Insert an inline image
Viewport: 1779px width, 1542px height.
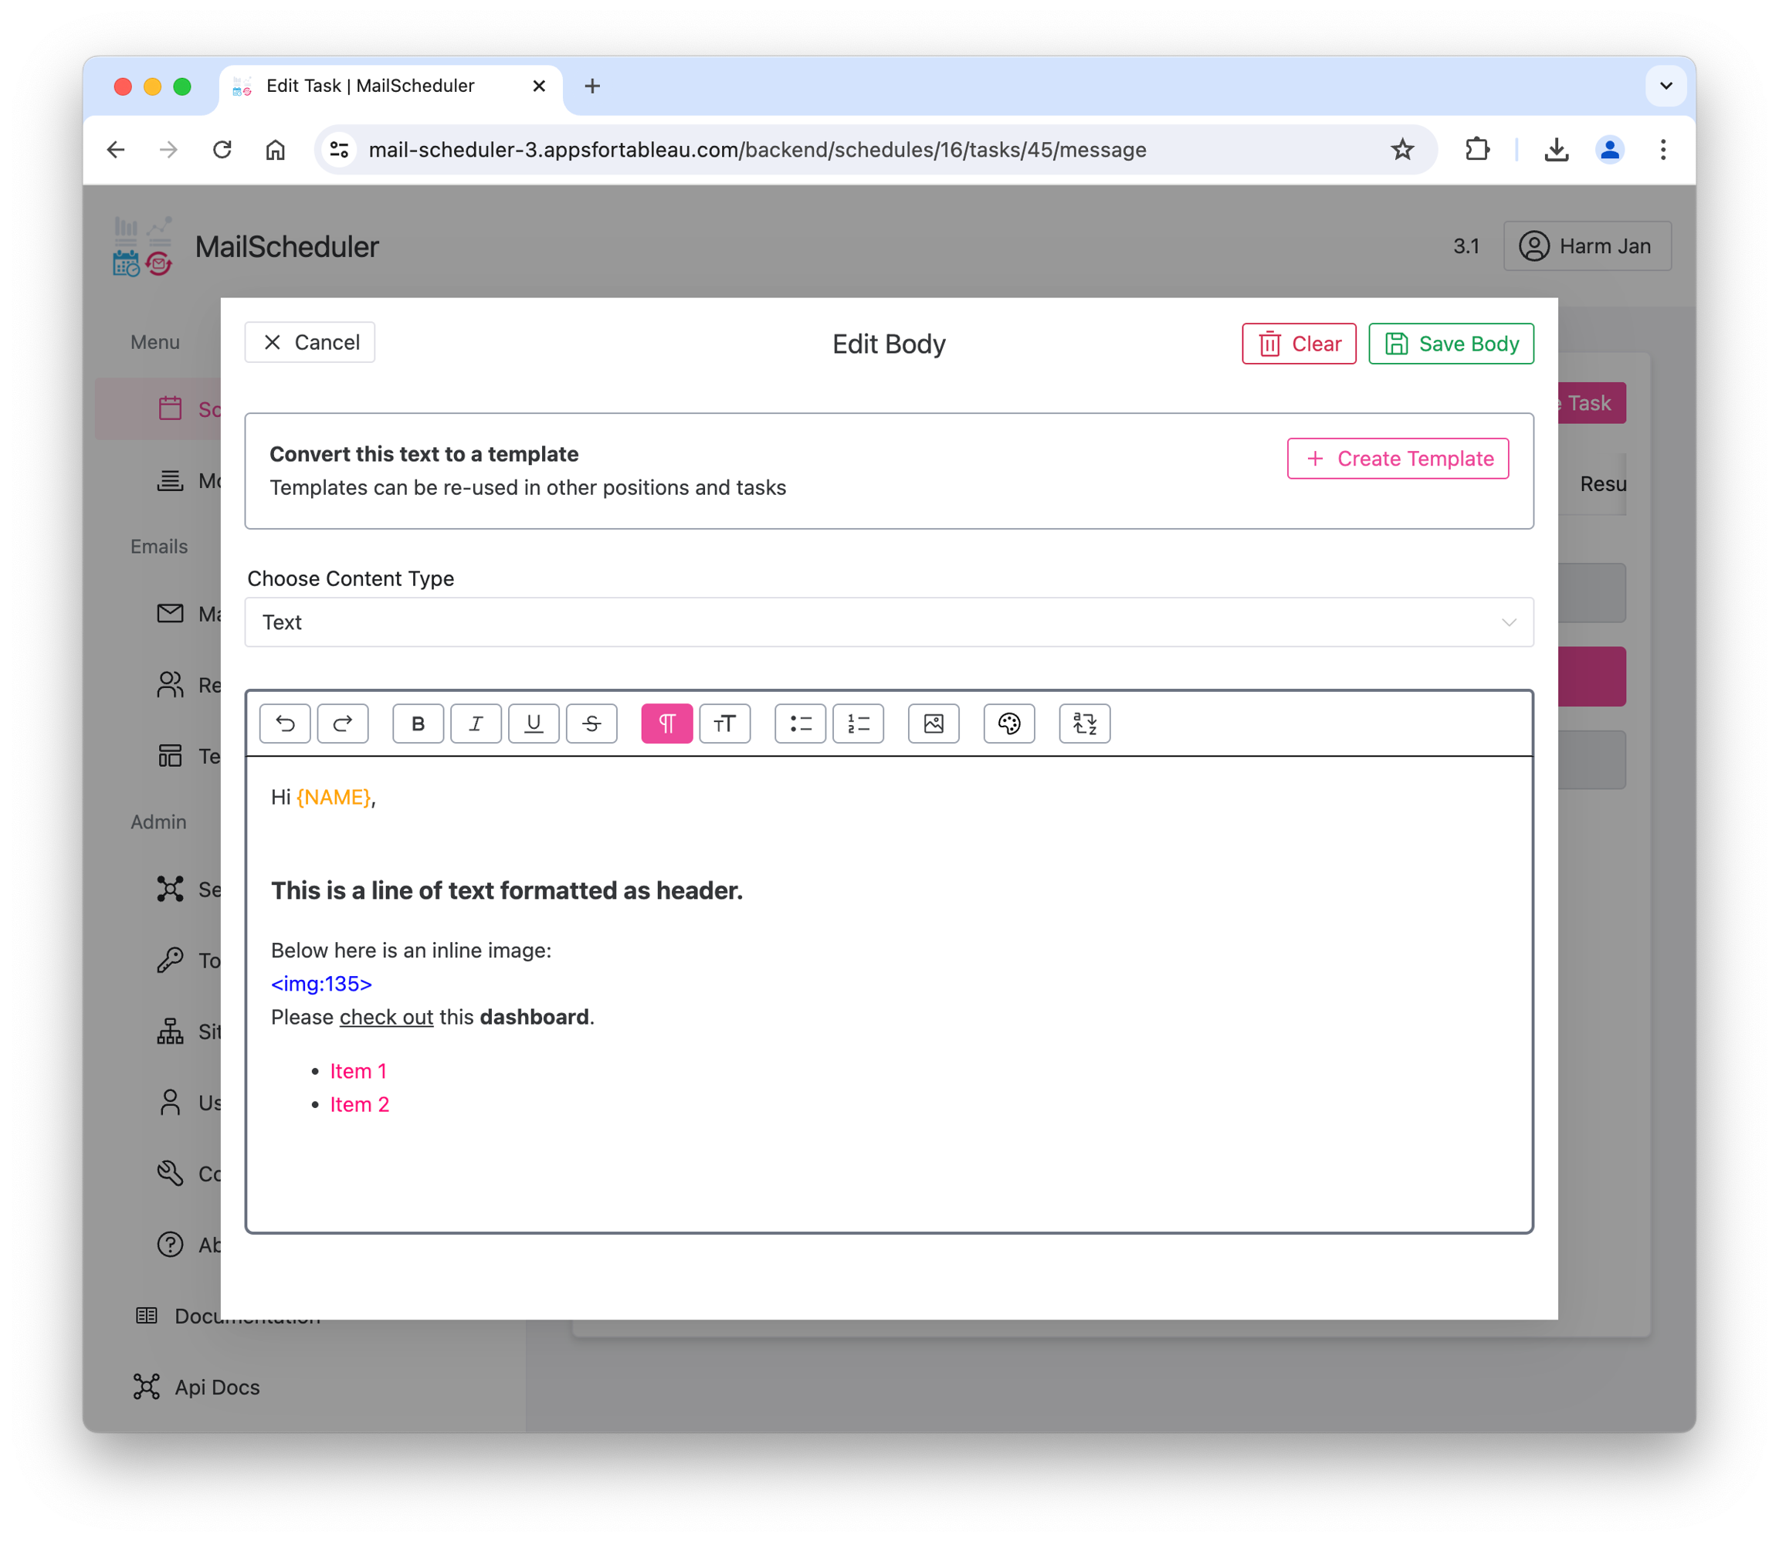pyautogui.click(x=934, y=724)
